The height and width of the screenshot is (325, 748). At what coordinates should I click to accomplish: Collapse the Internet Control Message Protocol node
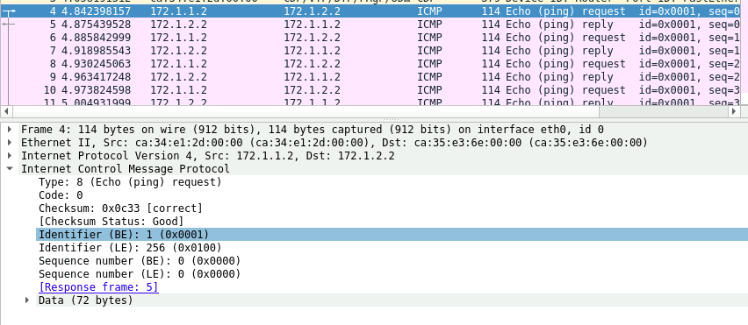click(10, 168)
